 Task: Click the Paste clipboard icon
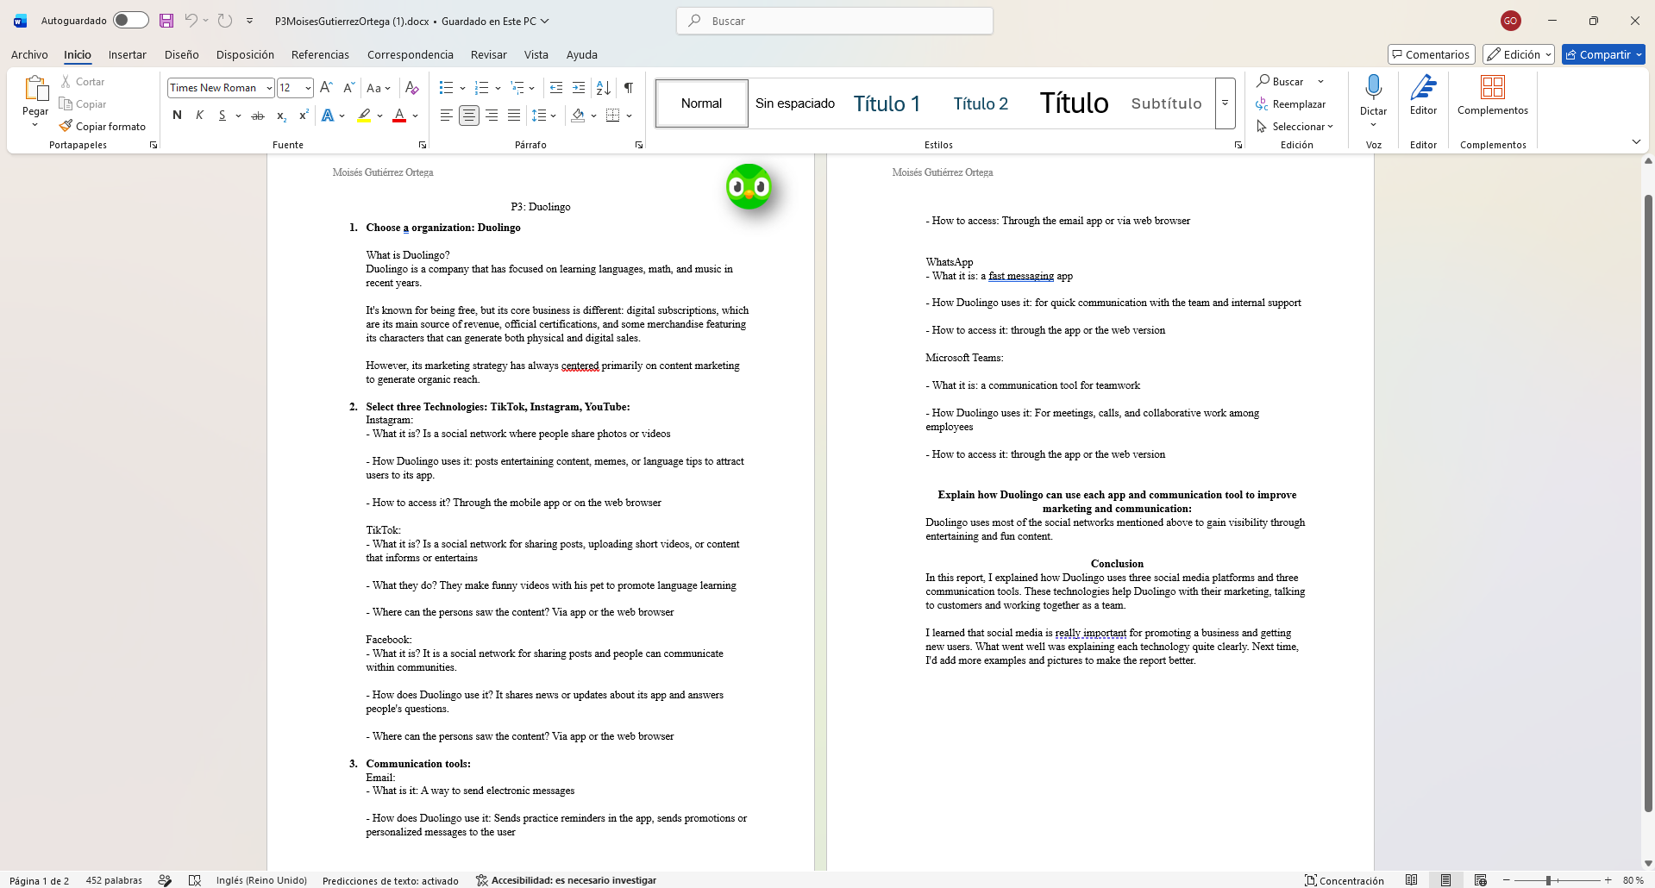(35, 88)
